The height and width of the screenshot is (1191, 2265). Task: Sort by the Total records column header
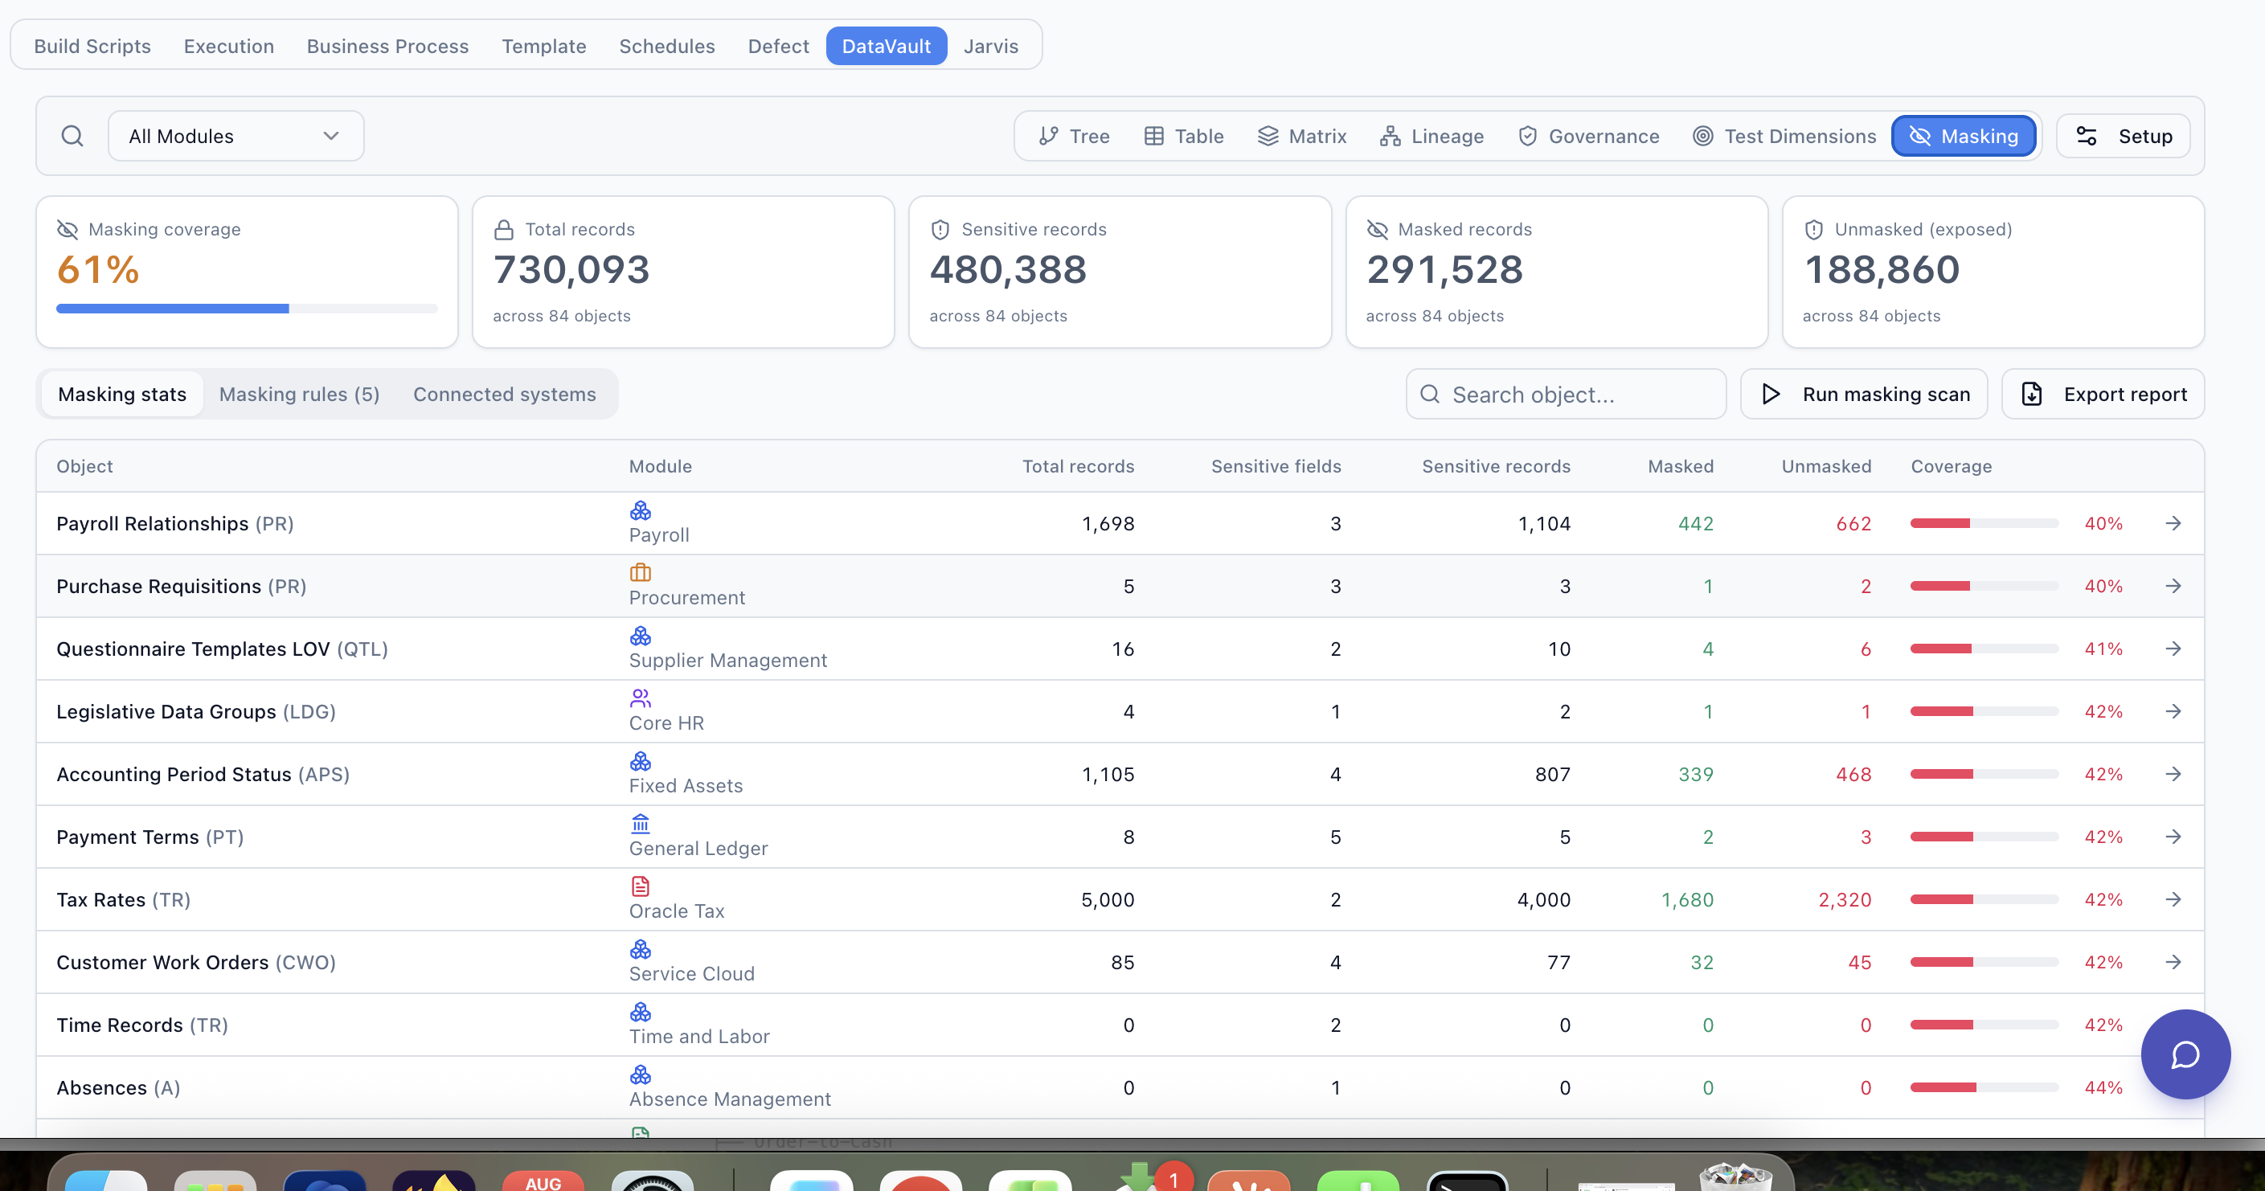[x=1078, y=466]
